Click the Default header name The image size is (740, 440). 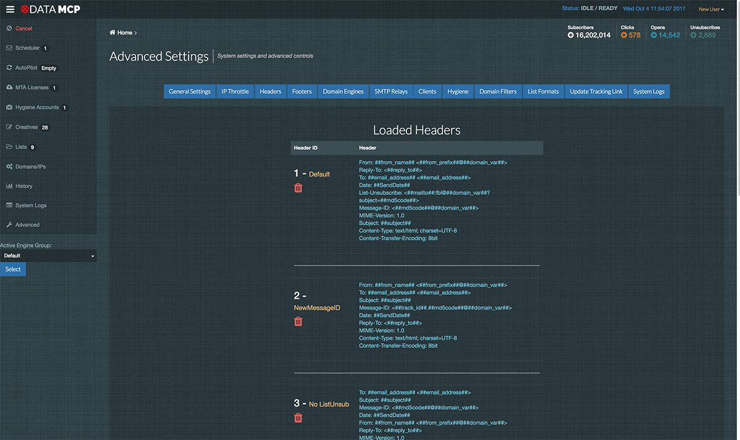coord(319,174)
